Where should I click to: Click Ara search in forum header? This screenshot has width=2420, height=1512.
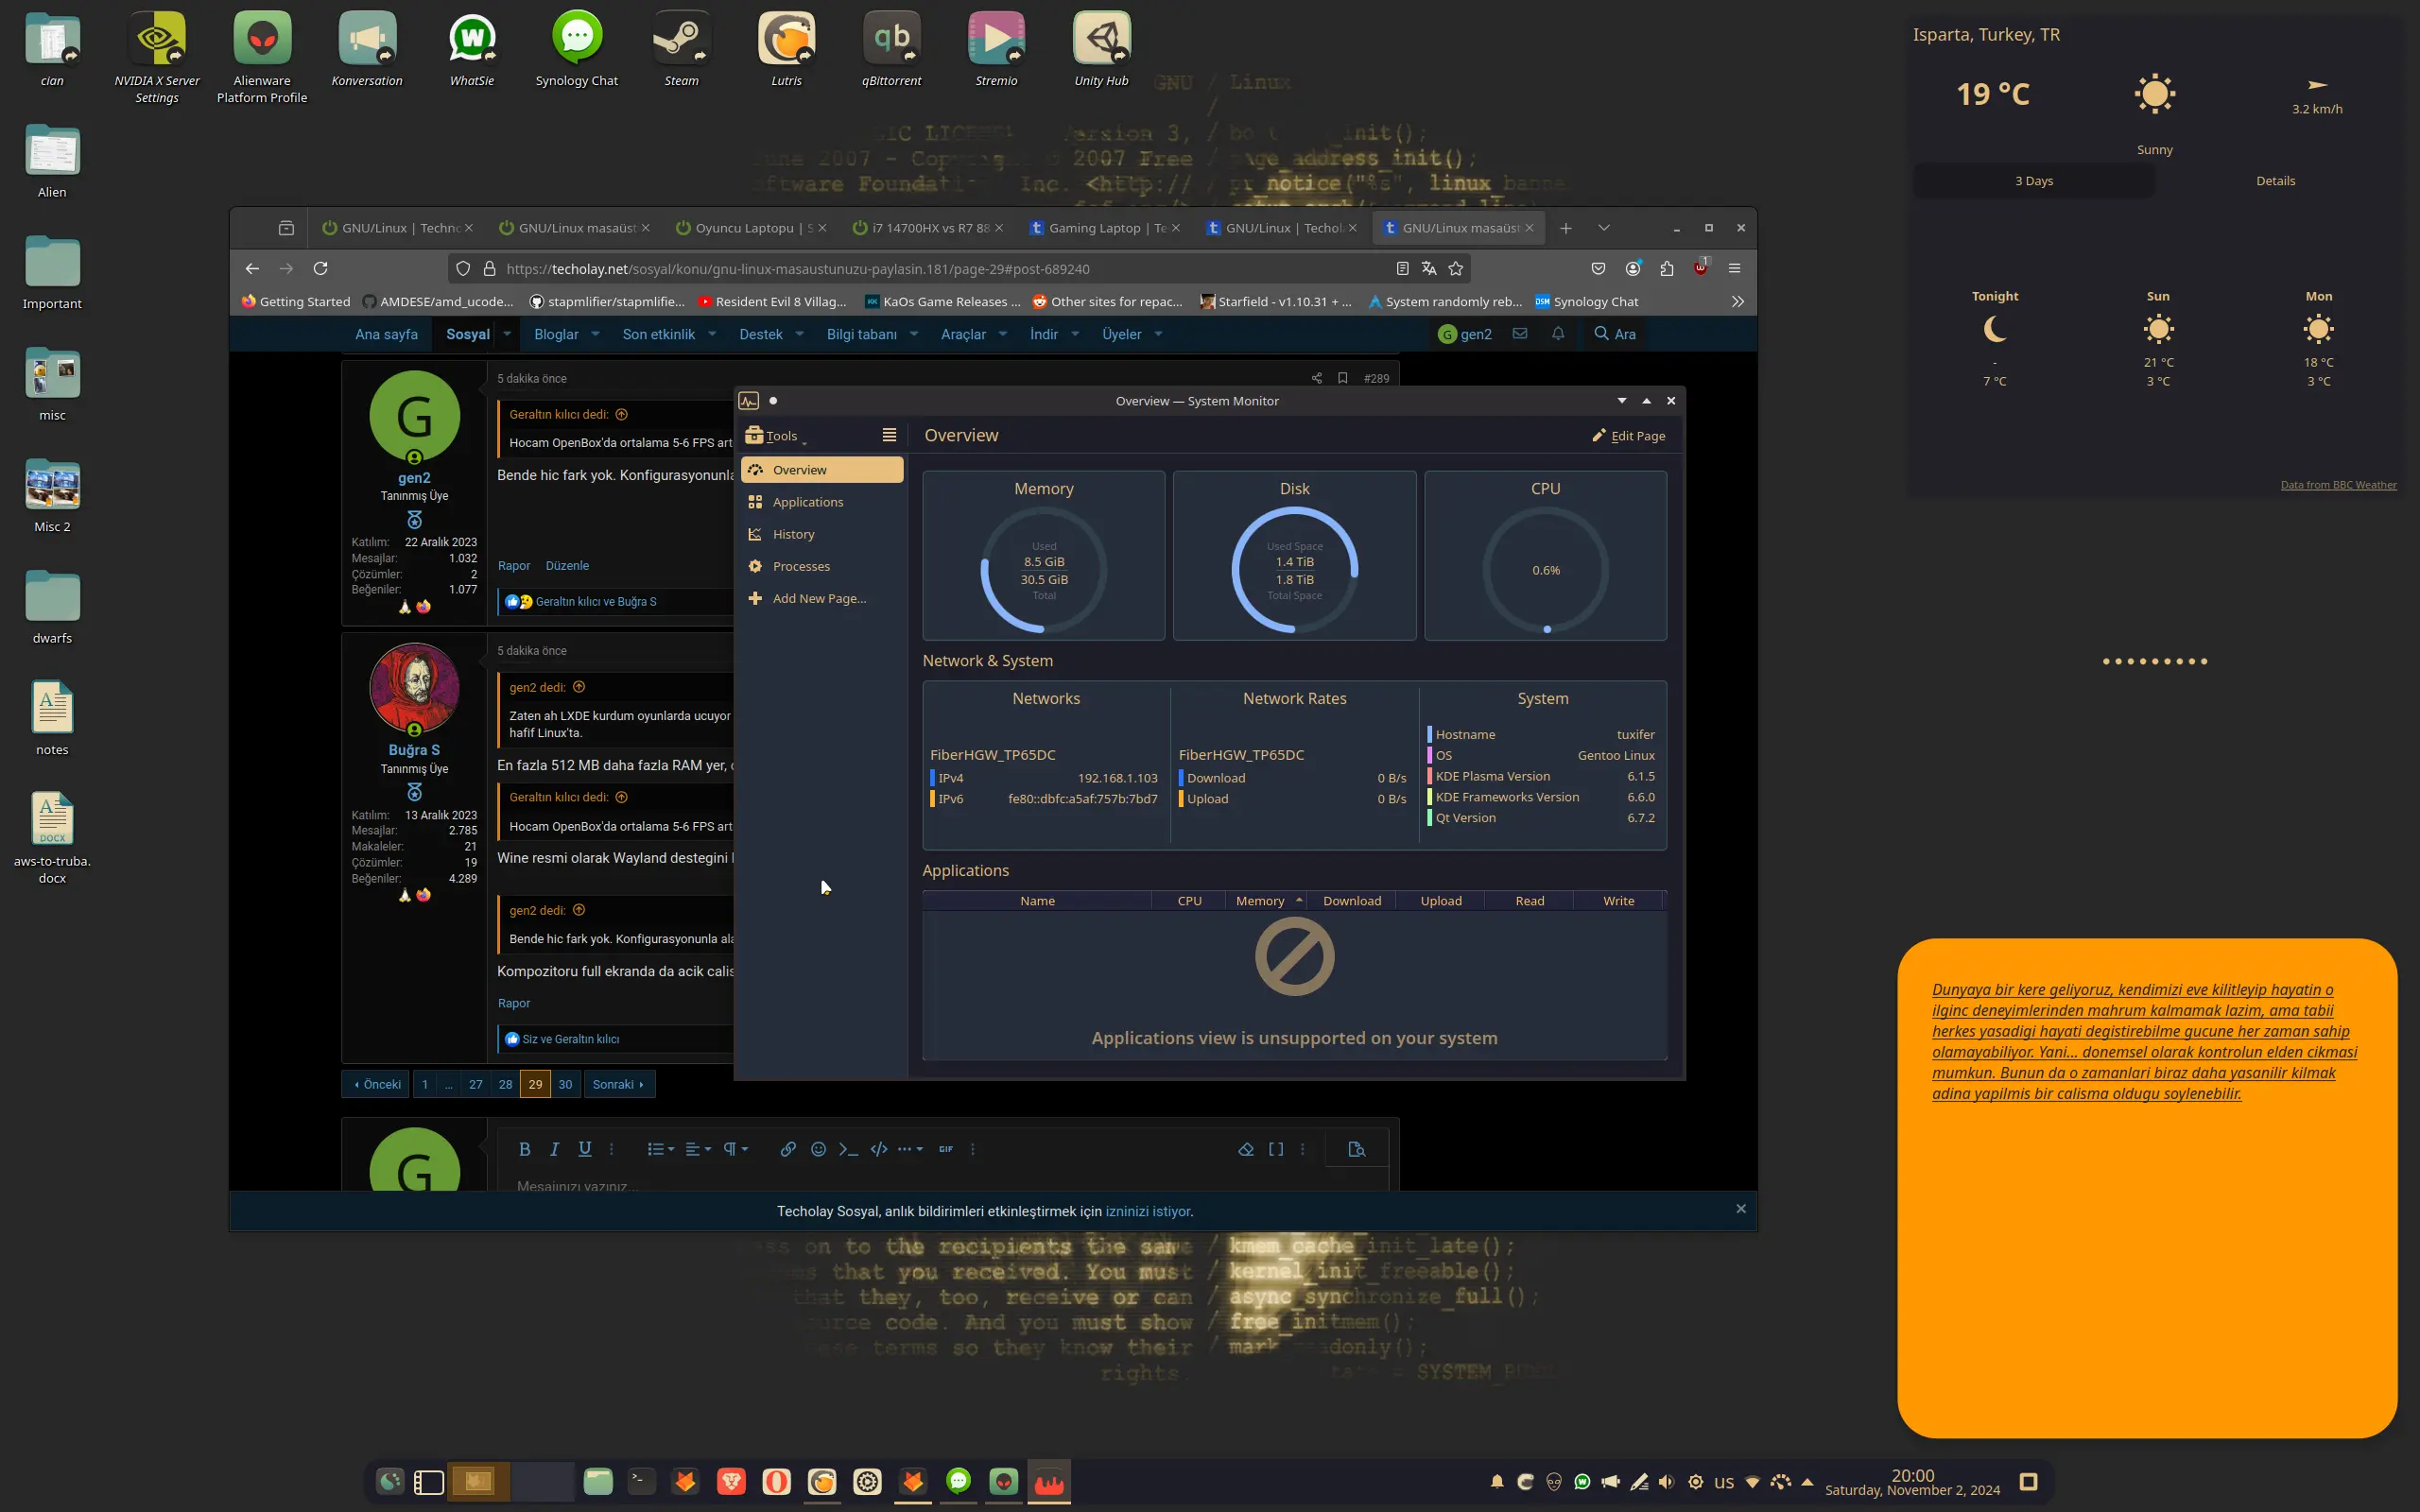tap(1615, 334)
